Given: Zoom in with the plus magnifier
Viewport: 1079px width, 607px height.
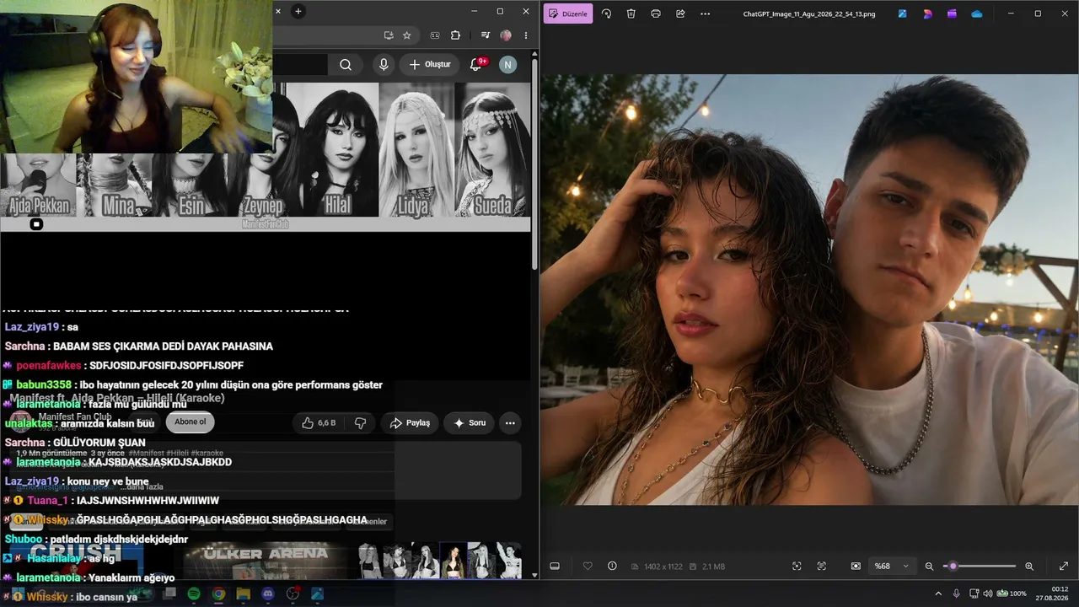Looking at the screenshot, I should 1029,566.
